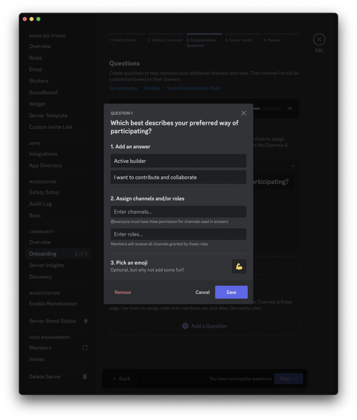Image resolution: width=357 pixels, height=420 pixels.
Task: Remove the current question
Action: 123,292
